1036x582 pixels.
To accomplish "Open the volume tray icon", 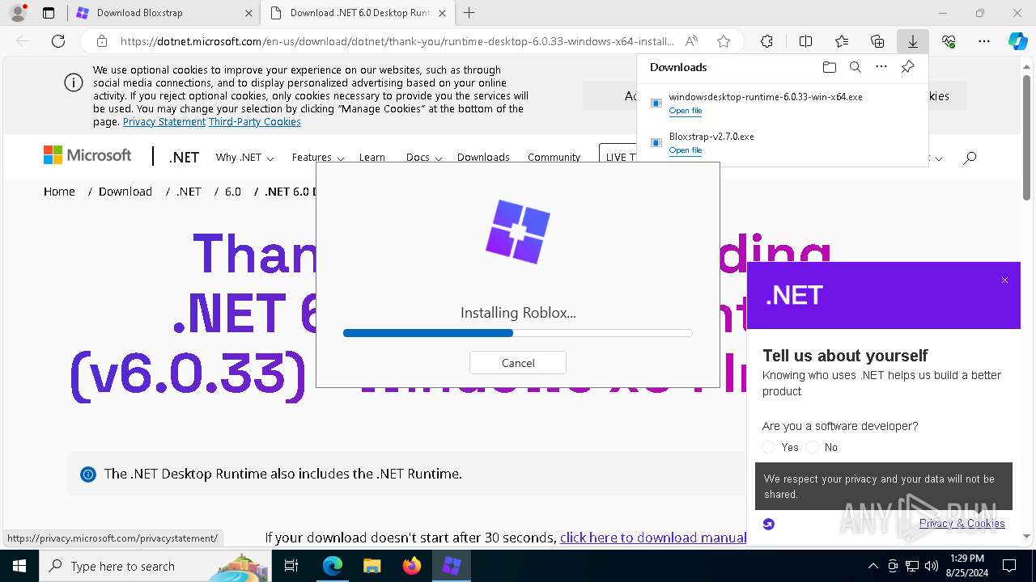I will (x=932, y=566).
